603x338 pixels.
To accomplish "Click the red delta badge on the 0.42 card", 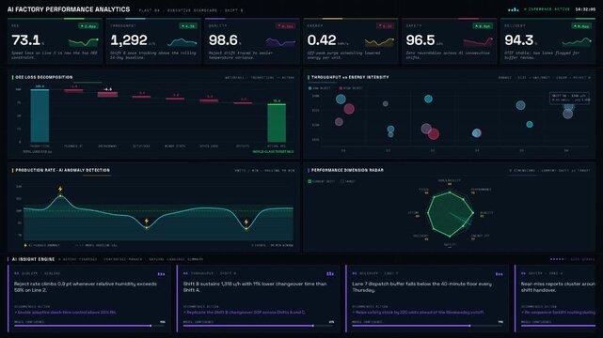I will click(x=385, y=26).
